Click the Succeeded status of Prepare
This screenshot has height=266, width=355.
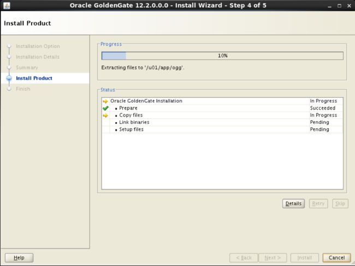(323, 108)
